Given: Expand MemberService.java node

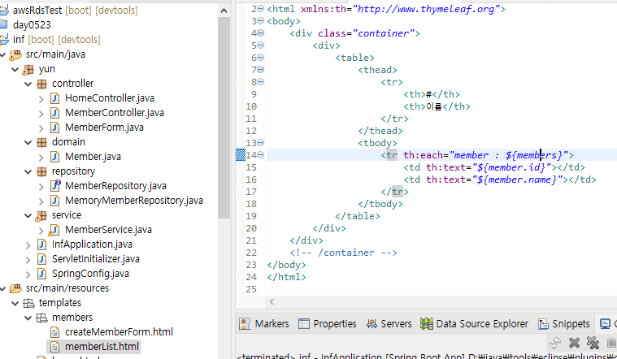Looking at the screenshot, I should click(x=41, y=231).
